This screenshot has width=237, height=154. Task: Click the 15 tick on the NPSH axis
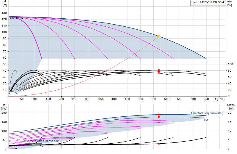229,122
